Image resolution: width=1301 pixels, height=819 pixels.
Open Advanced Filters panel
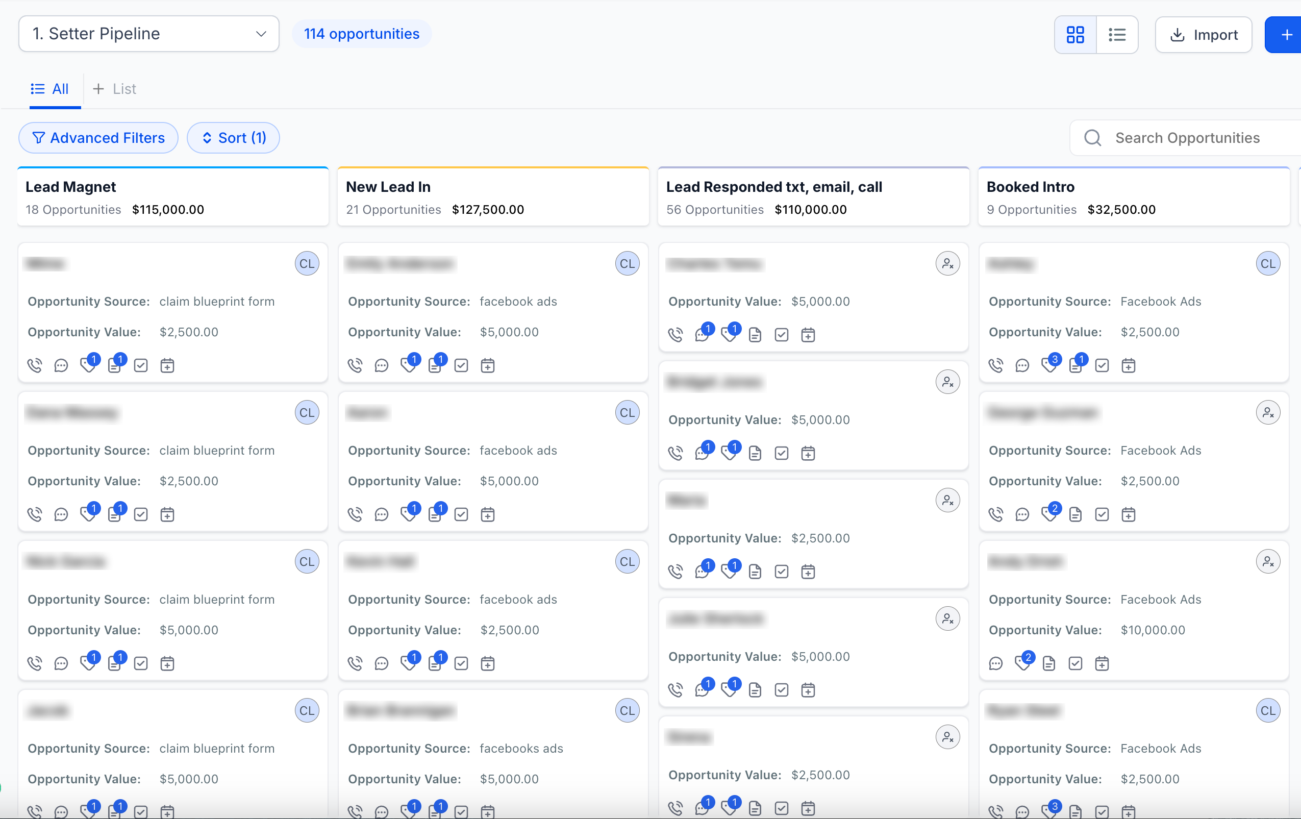[x=98, y=138]
